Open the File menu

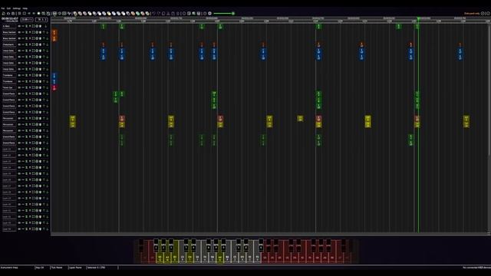click(3, 8)
